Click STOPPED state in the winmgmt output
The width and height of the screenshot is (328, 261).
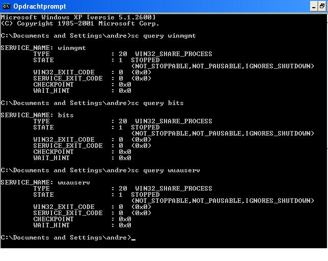pos(145,60)
